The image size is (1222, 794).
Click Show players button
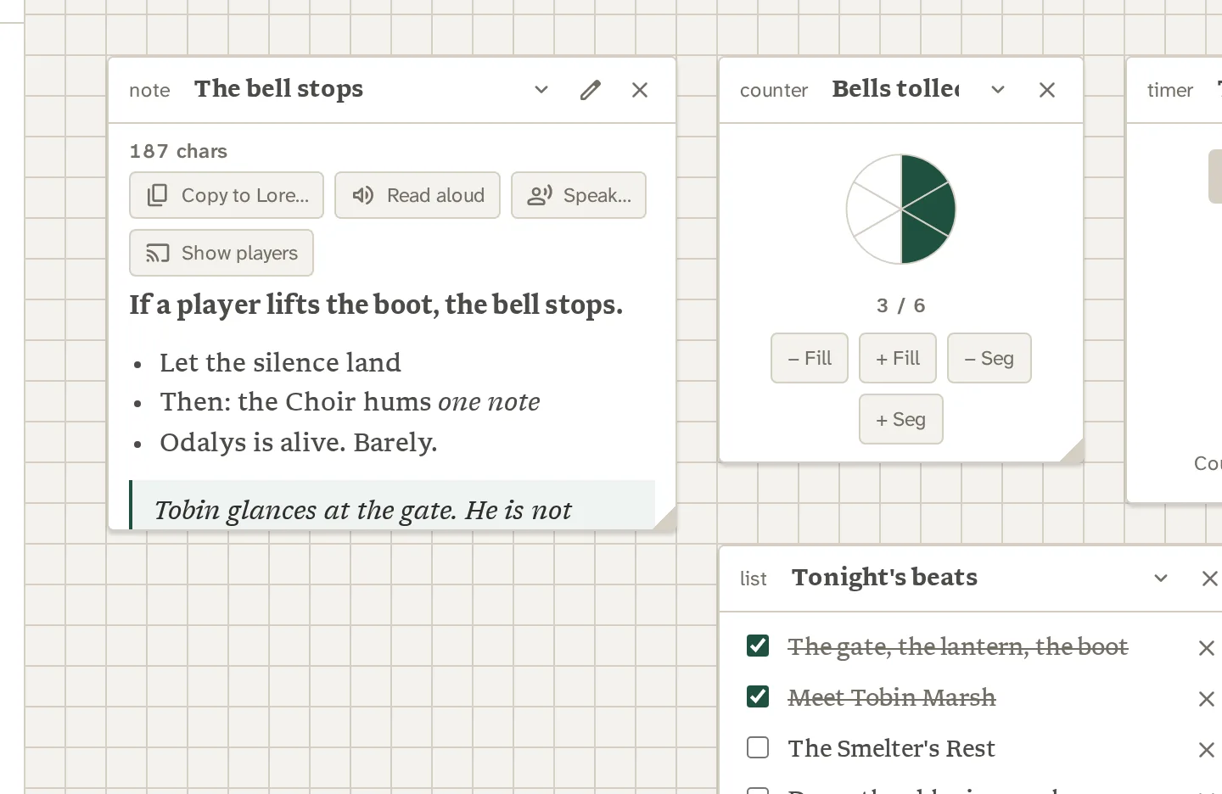click(221, 253)
